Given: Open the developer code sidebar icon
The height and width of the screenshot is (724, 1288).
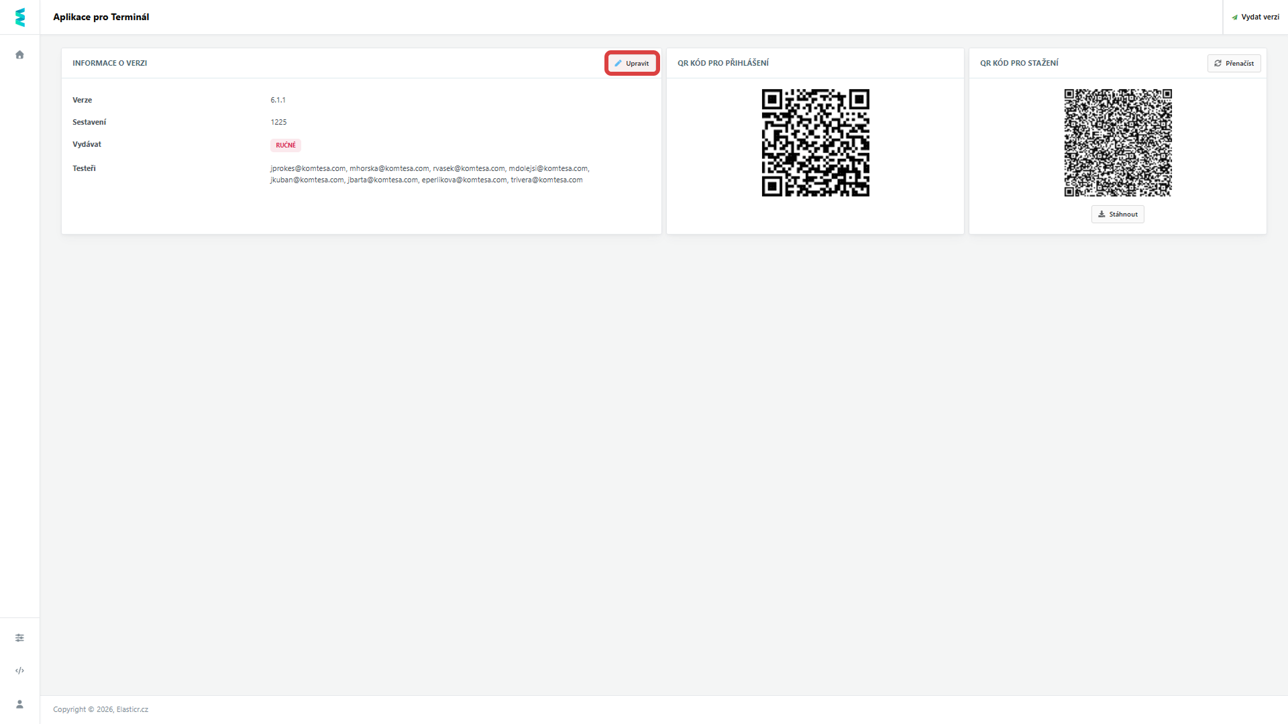Looking at the screenshot, I should click(x=19, y=670).
